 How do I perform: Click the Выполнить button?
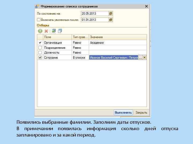click(x=123, y=113)
